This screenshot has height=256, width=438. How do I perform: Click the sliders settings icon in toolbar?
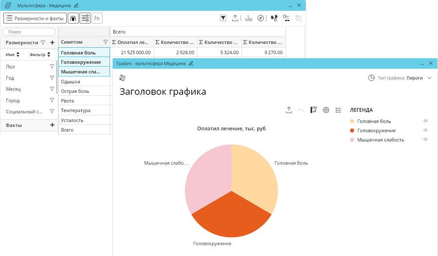pos(85,18)
